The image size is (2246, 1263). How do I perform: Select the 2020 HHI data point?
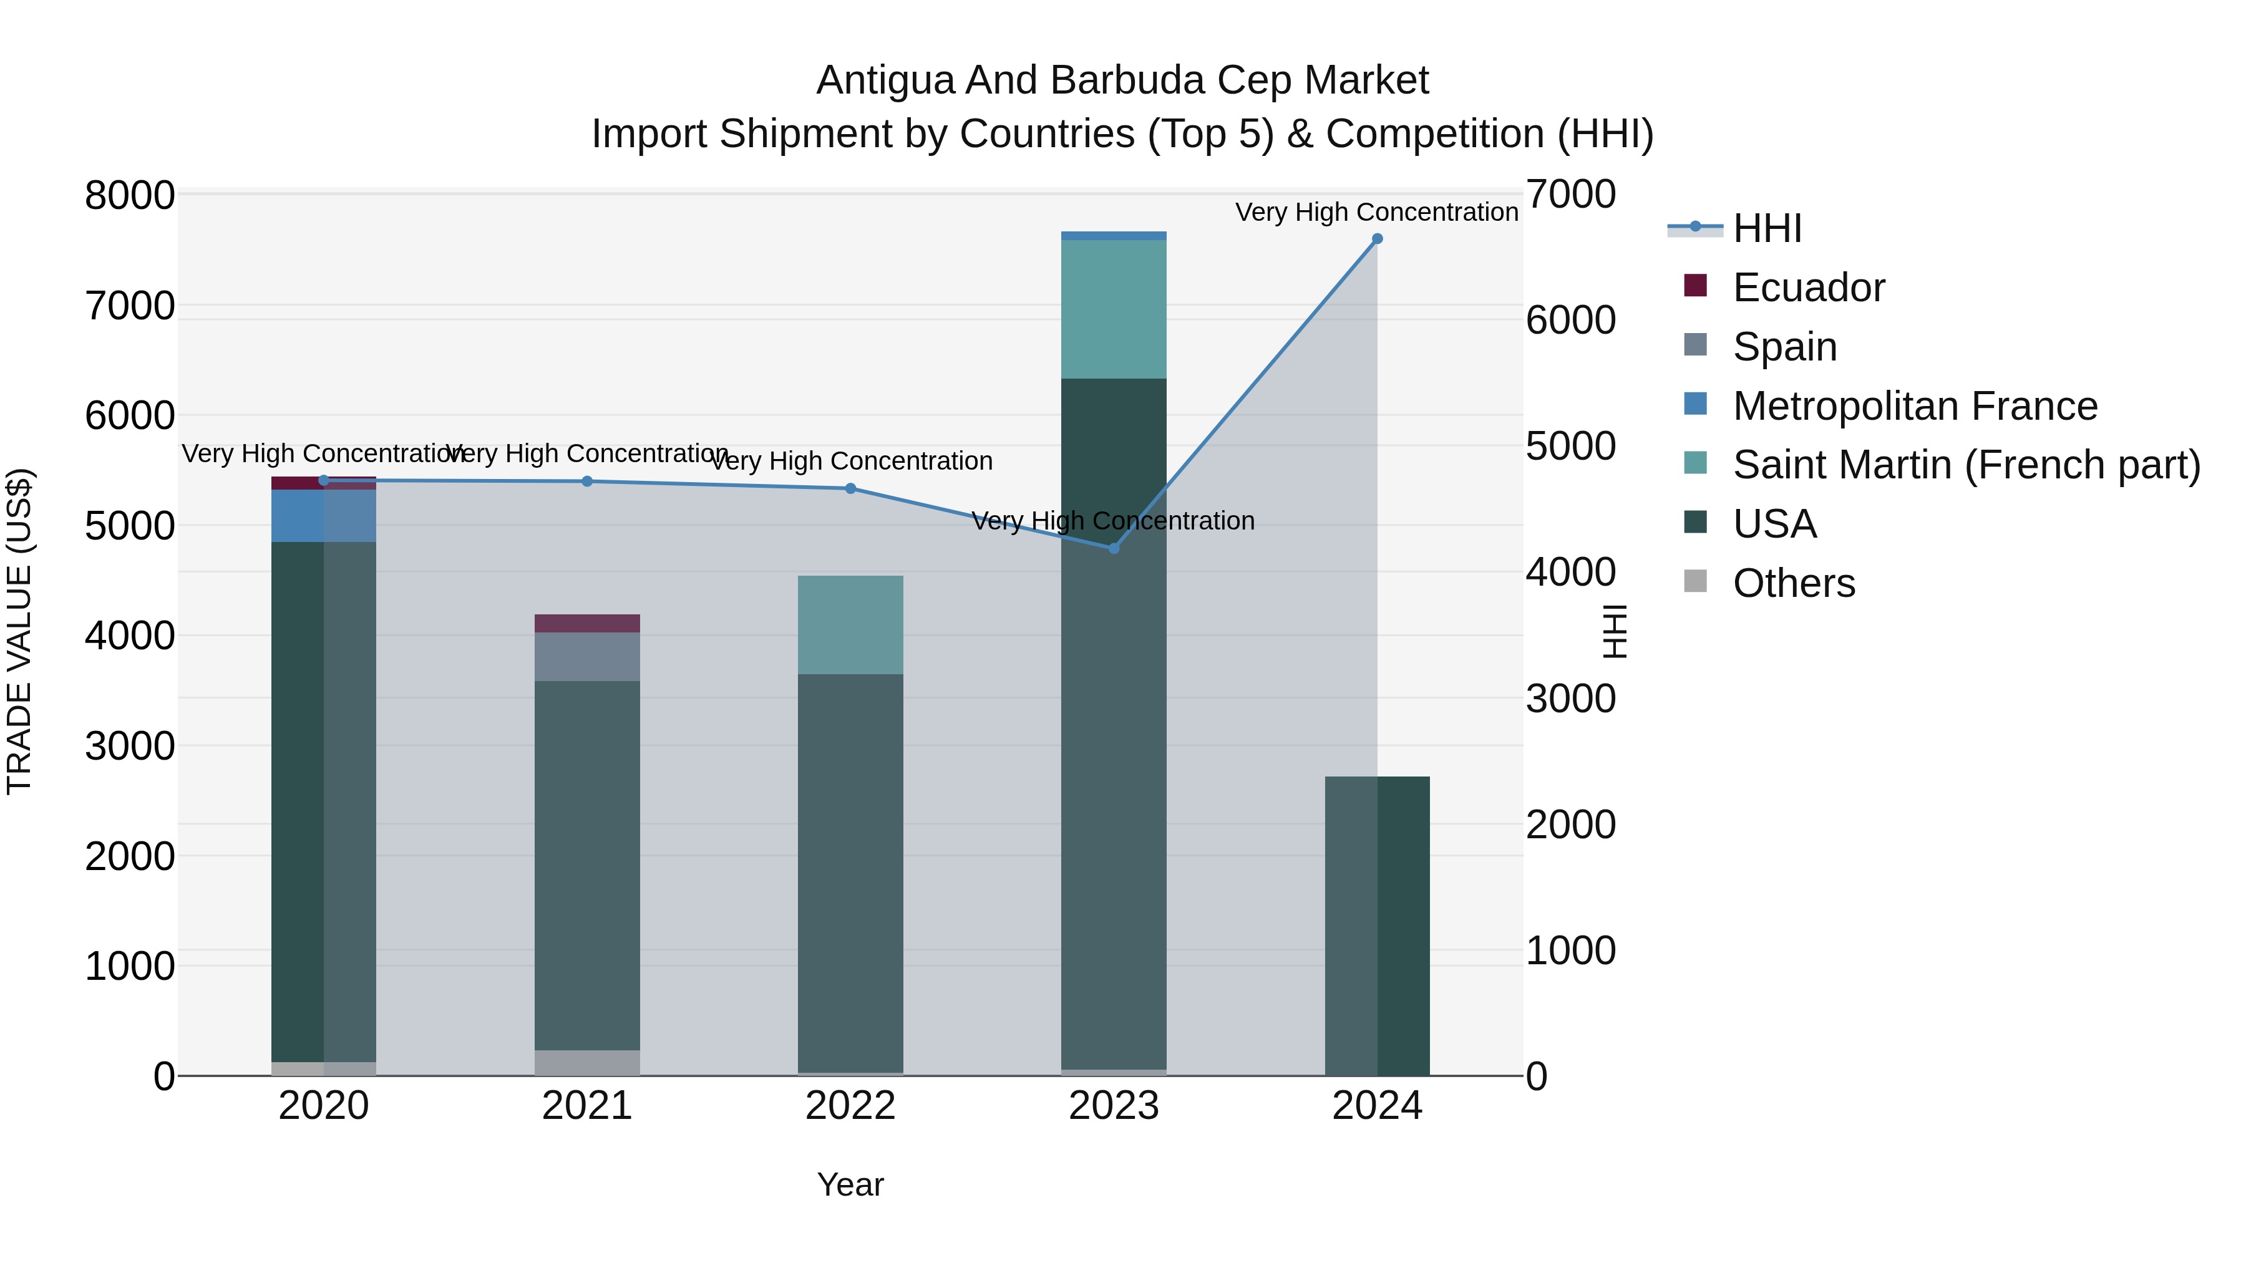coord(323,480)
